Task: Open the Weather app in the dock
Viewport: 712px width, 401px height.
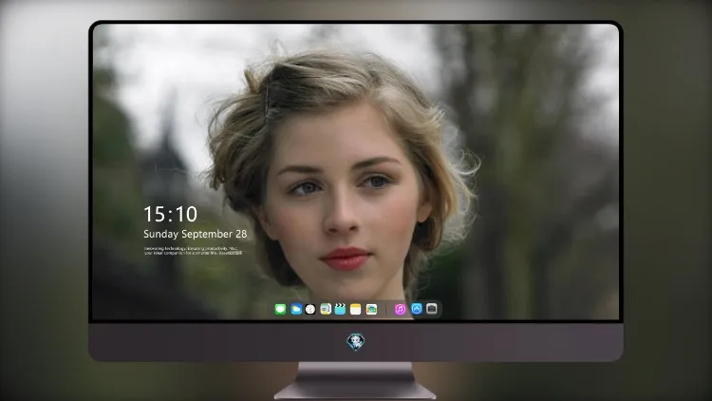Action: tap(296, 309)
